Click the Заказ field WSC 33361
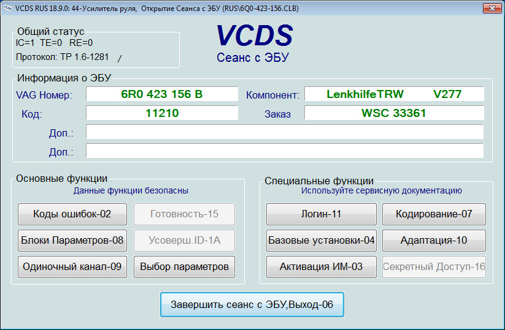 coord(394,113)
